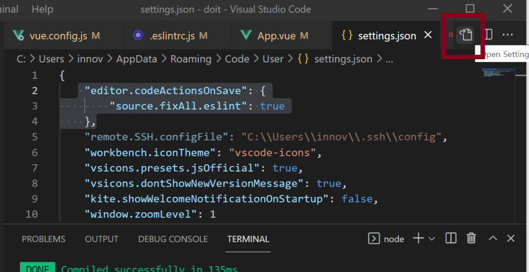This screenshot has height=272, width=529.
Task: Open the Help menu
Action: pyautogui.click(x=42, y=9)
